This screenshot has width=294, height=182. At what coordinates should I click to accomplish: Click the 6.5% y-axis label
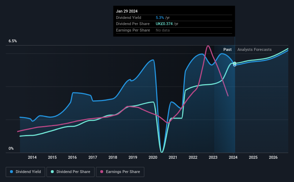pos(13,41)
